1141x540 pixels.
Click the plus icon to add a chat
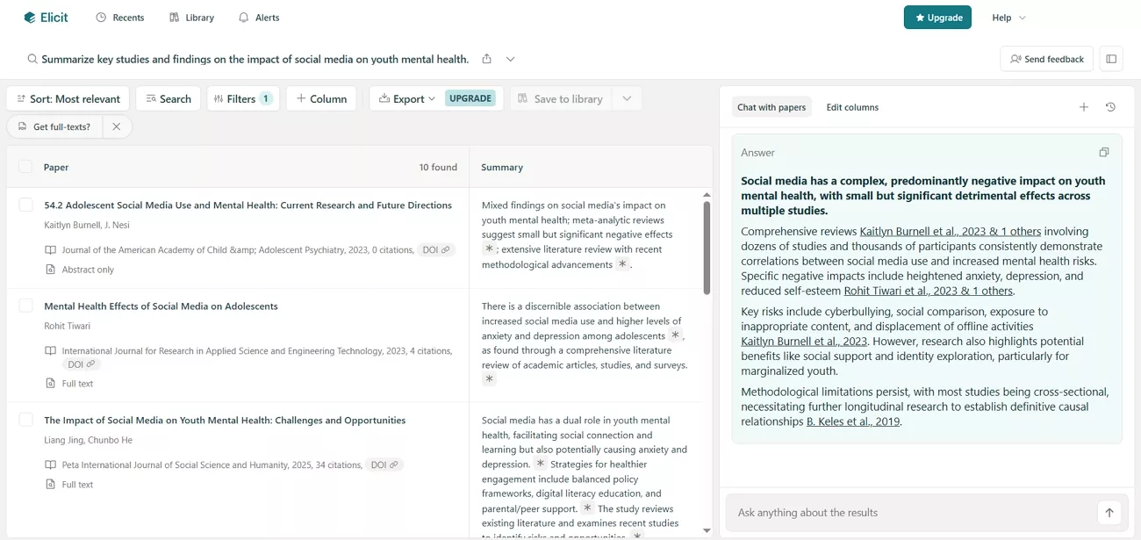1084,106
